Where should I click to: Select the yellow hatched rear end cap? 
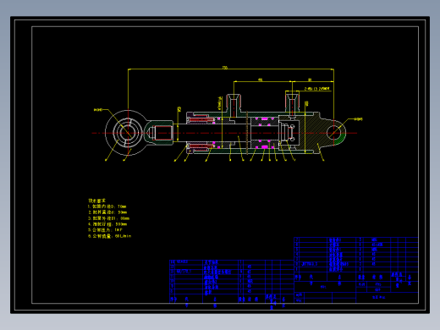[x=316, y=133]
